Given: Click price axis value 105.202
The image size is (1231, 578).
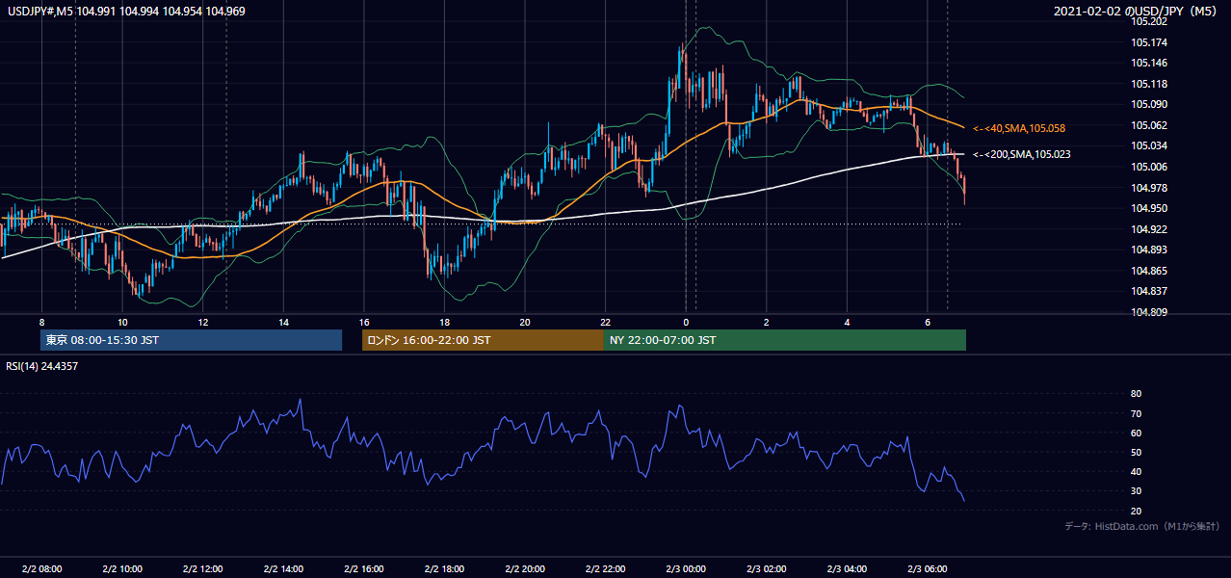Looking at the screenshot, I should click(1150, 21).
